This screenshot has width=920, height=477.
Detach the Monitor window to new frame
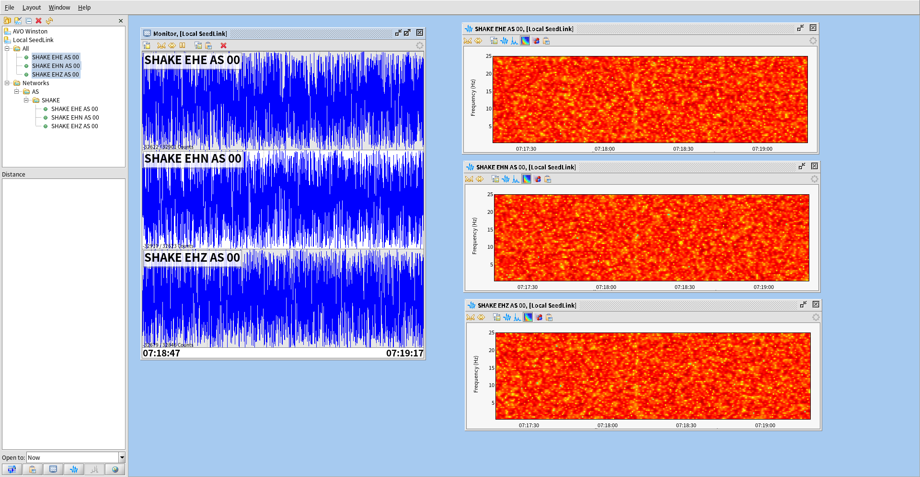[x=407, y=33]
